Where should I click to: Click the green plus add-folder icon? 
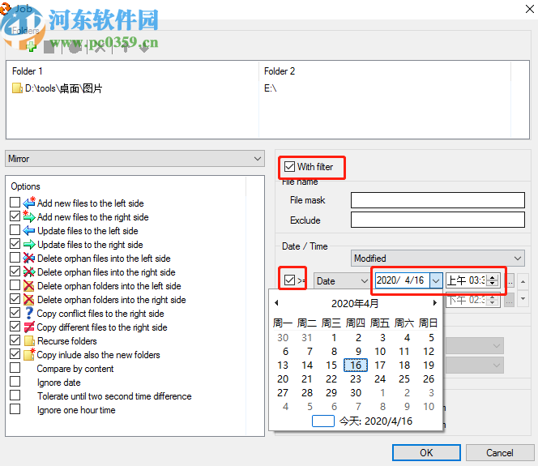click(32, 47)
